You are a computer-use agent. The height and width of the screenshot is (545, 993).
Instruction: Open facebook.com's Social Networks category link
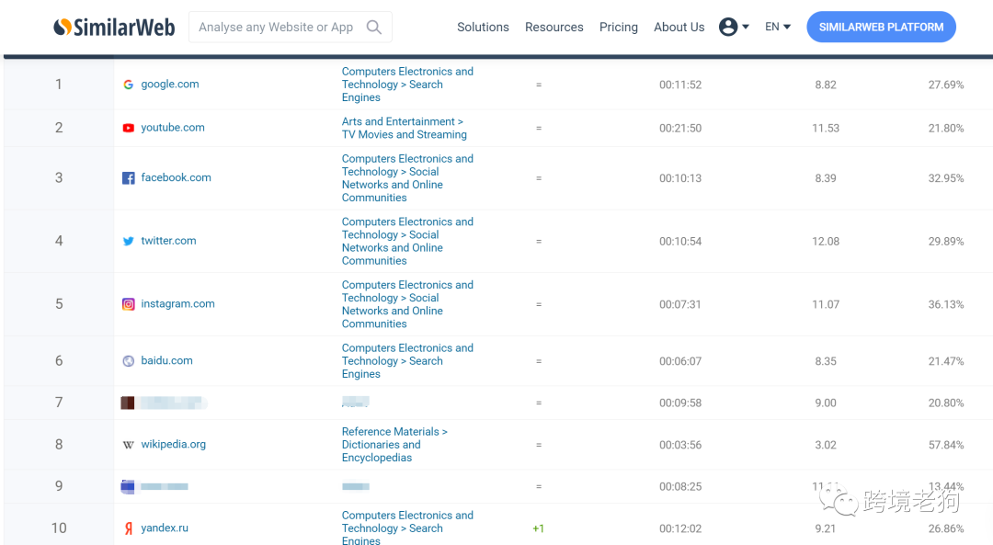click(x=407, y=178)
